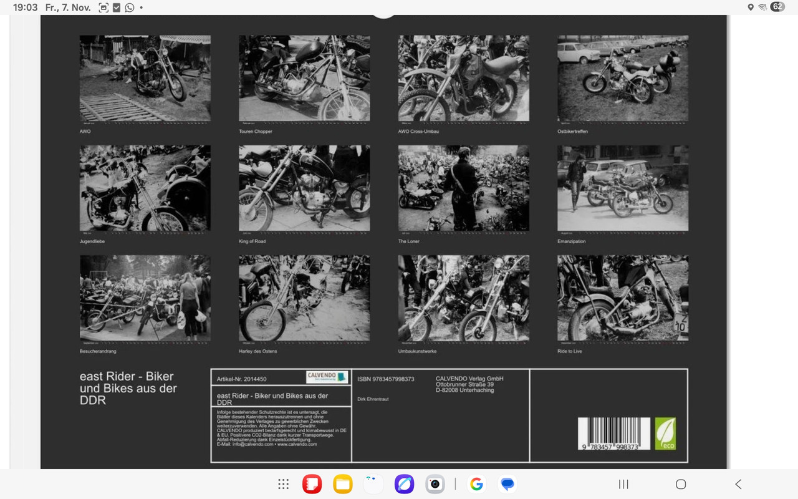Tap the location icon in status bar

750,7
